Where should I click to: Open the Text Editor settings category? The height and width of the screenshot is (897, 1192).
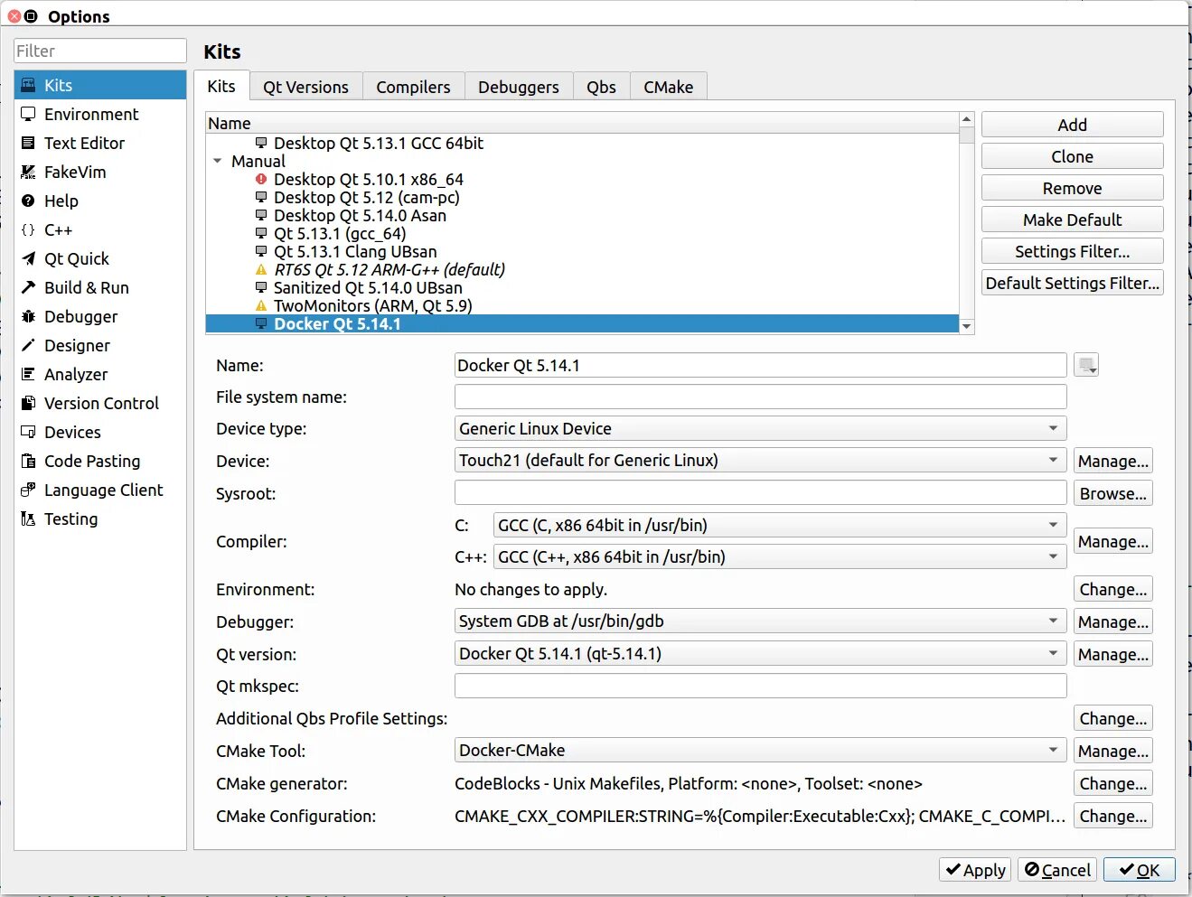tap(100, 143)
